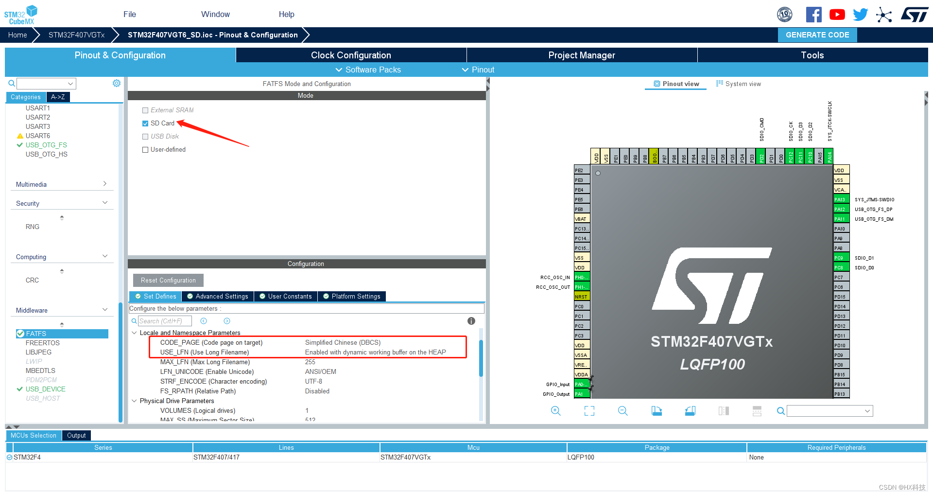Open the Advanced Settings tab
Viewport: 933px width, 495px height.
(218, 296)
